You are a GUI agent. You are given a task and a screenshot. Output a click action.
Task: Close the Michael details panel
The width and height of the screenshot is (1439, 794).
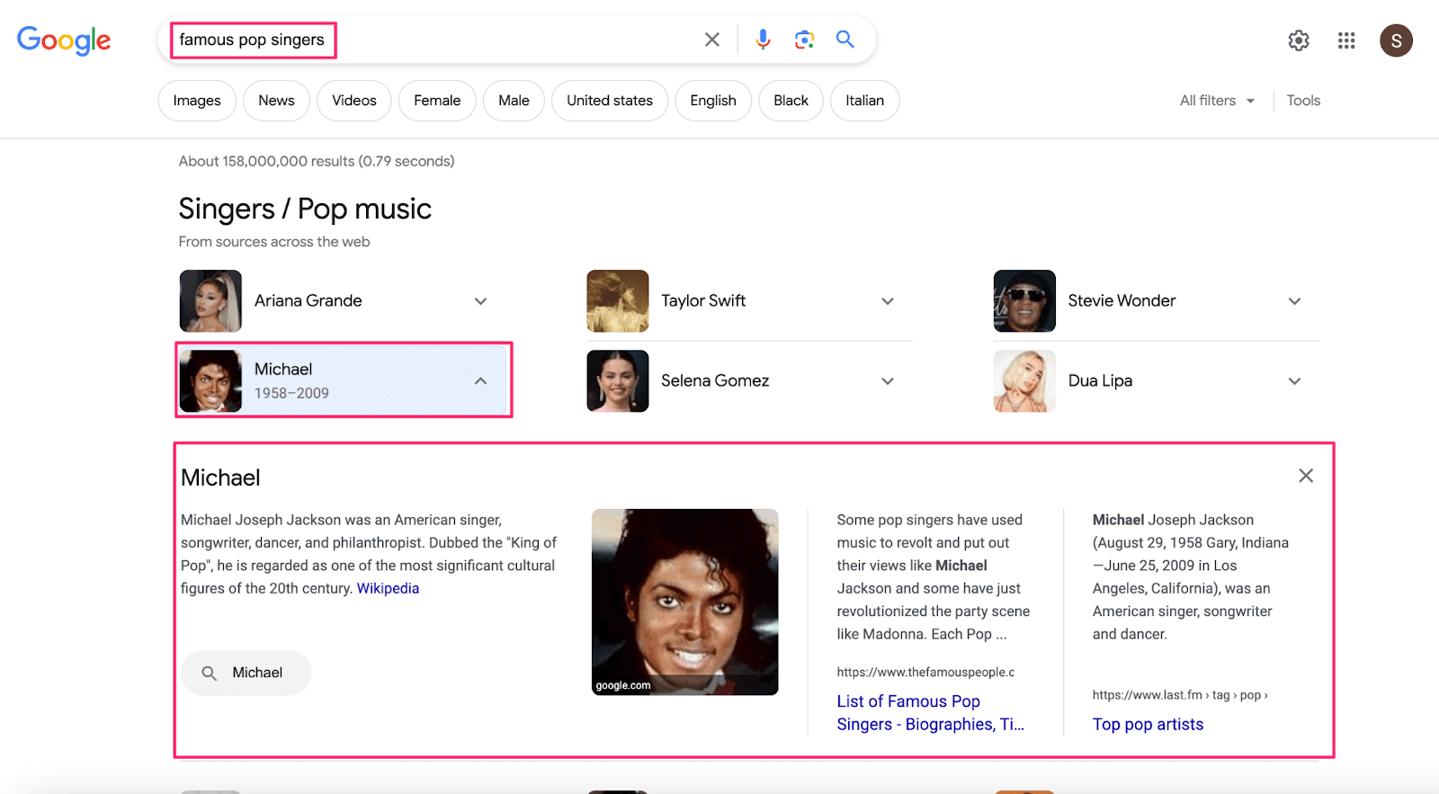coord(1306,476)
